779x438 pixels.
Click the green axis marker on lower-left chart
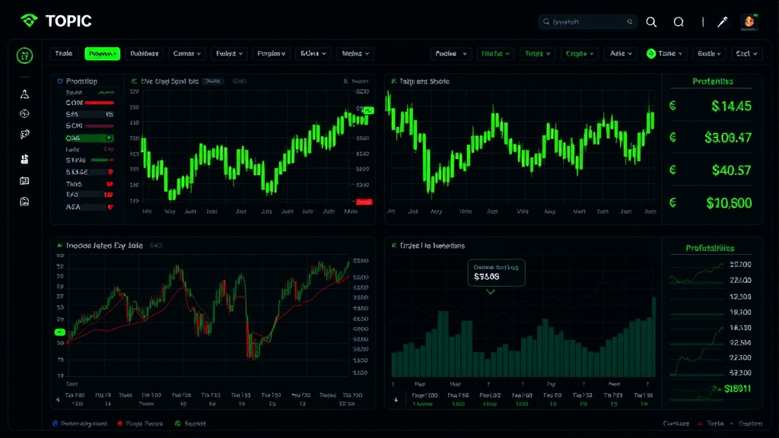click(x=59, y=332)
